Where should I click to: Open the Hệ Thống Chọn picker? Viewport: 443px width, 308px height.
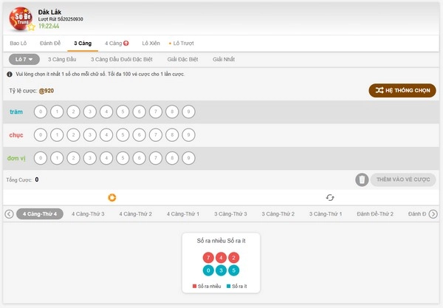click(402, 91)
